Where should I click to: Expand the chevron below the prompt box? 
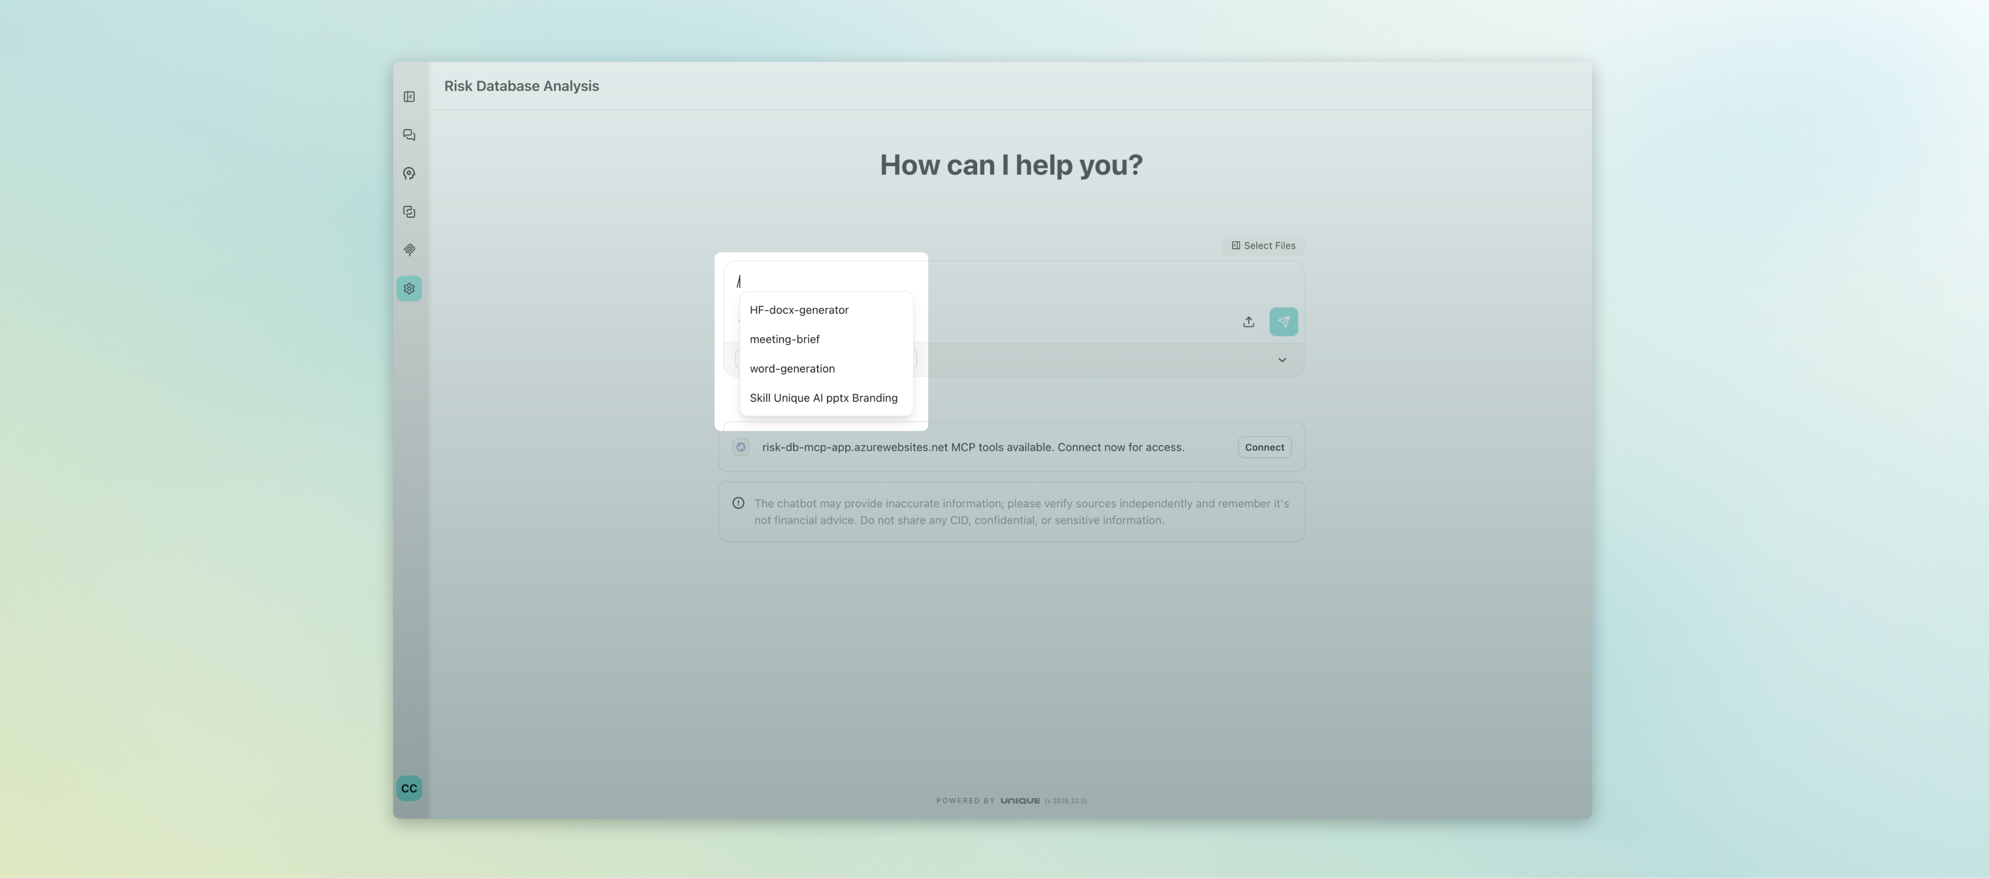click(x=1282, y=360)
